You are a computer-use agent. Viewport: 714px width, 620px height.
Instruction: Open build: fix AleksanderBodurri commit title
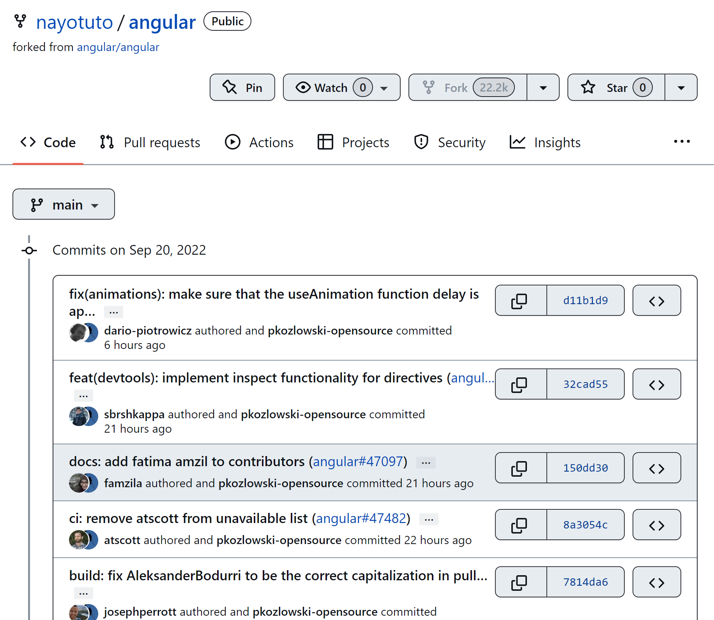coord(278,575)
